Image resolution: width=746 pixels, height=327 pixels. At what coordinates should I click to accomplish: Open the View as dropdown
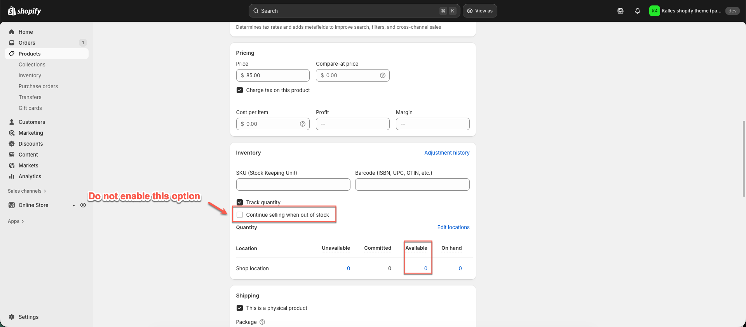click(x=479, y=11)
